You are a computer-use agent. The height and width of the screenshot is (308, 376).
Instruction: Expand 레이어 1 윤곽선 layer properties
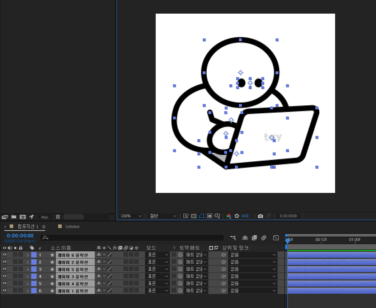(x=28, y=291)
